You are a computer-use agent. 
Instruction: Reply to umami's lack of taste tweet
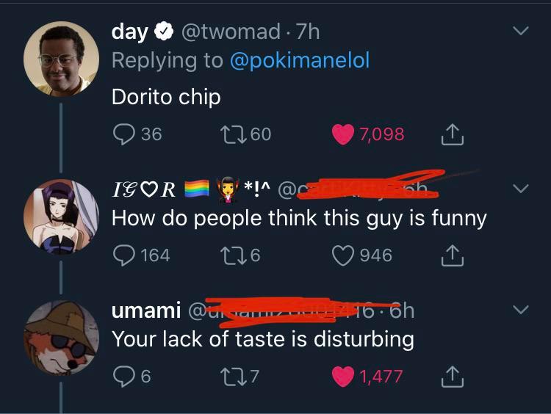pos(123,376)
